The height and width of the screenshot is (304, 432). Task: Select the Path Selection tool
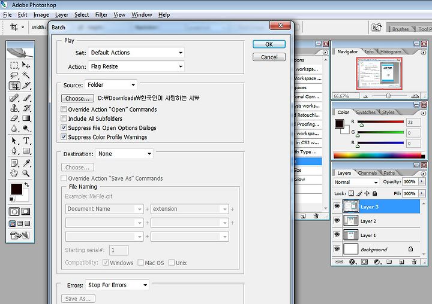(14, 141)
